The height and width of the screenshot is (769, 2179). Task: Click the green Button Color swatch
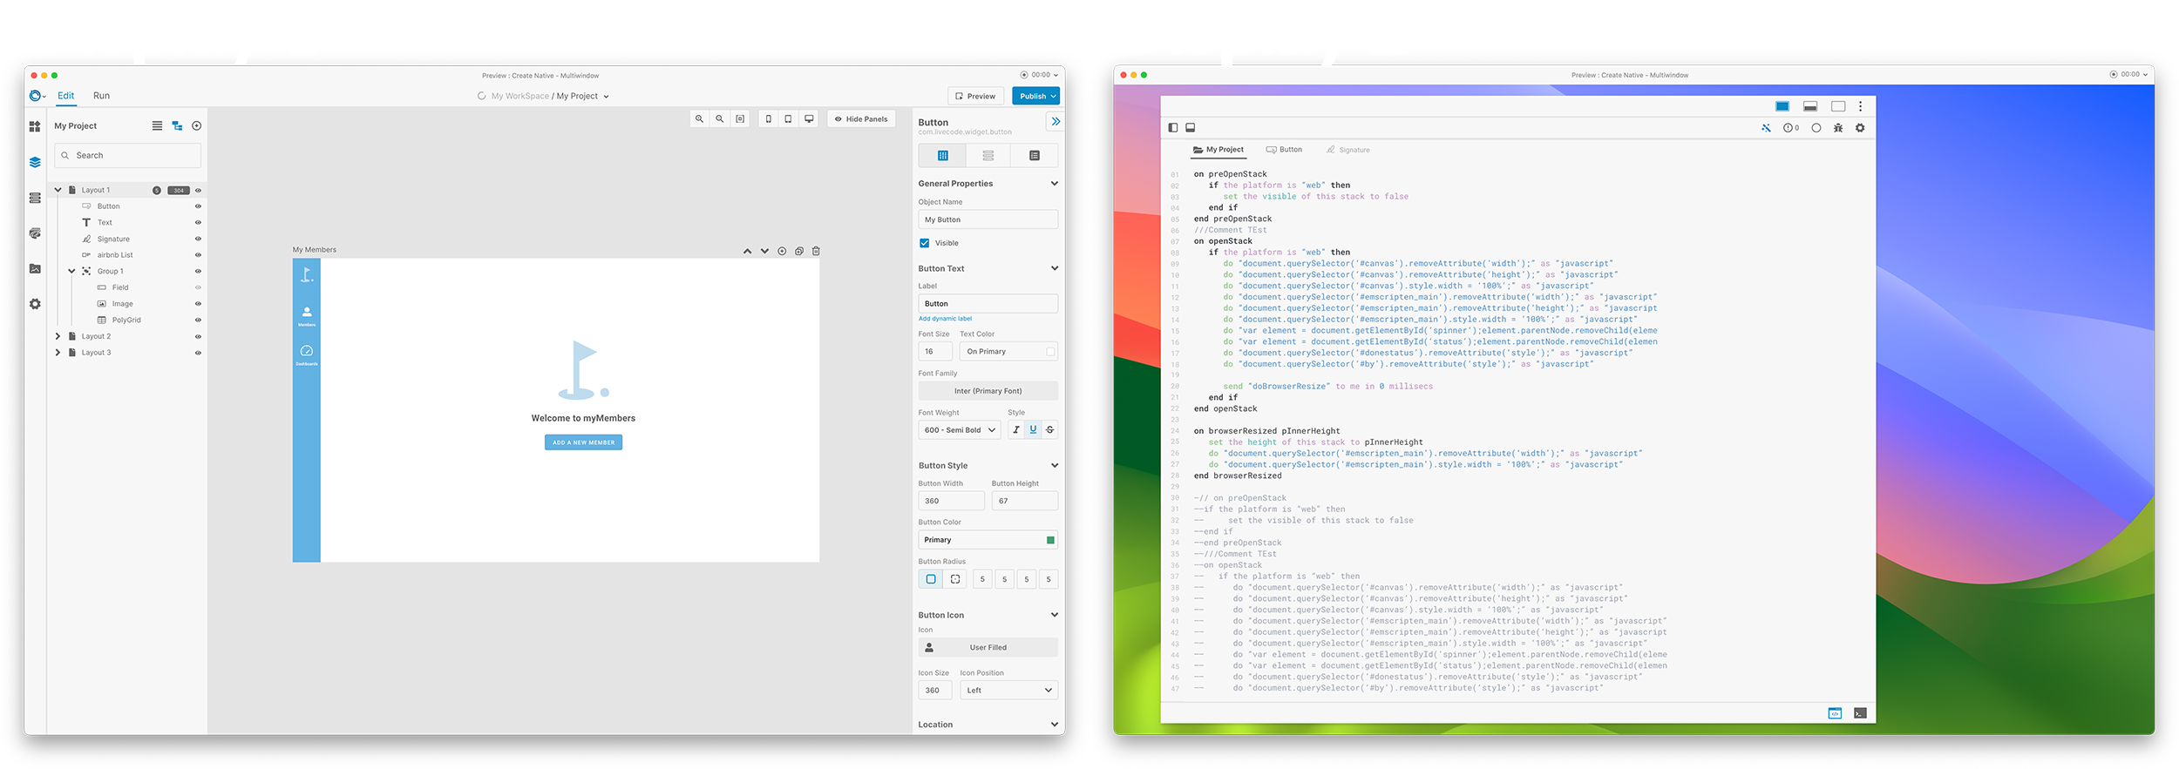click(1050, 540)
